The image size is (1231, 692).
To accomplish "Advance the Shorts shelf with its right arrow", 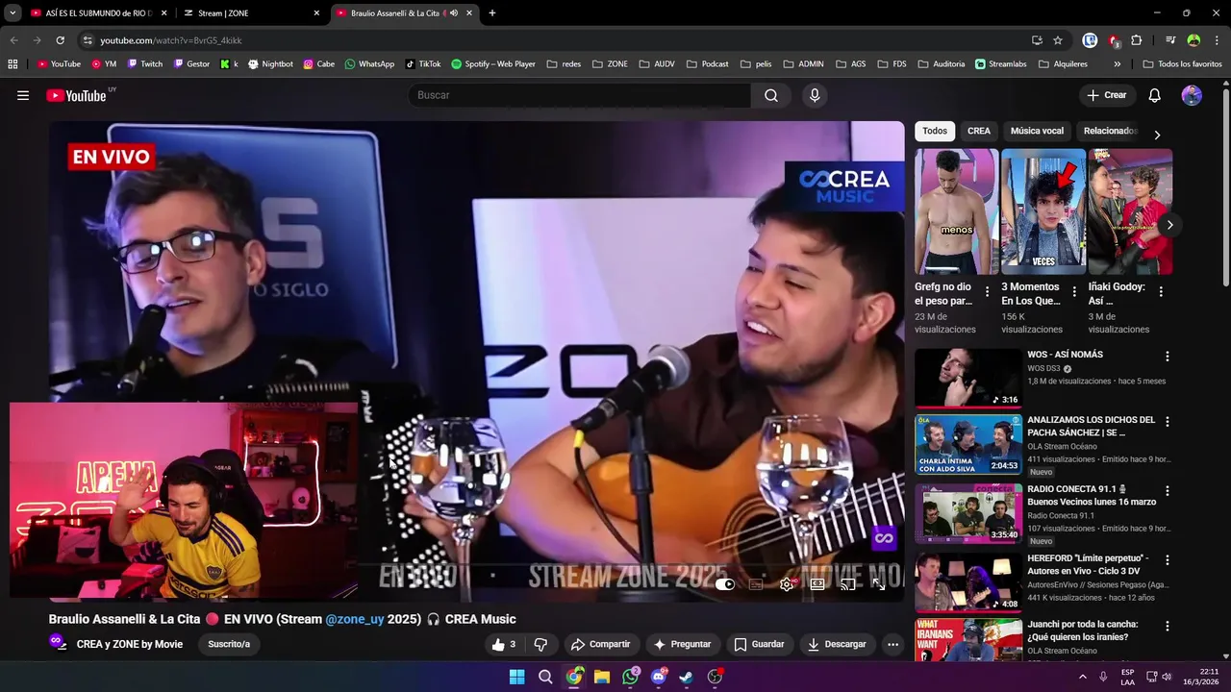I will pos(1169,225).
